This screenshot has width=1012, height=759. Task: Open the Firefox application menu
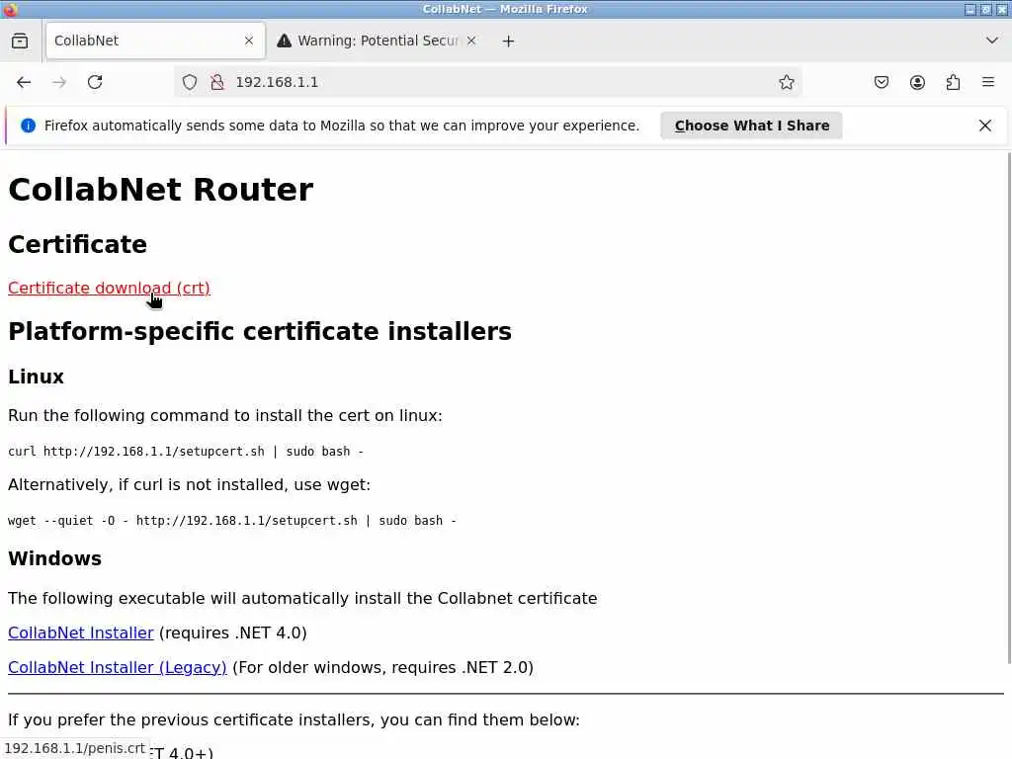pos(988,82)
